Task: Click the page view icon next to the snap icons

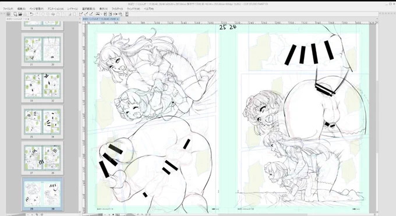Action: point(97,14)
